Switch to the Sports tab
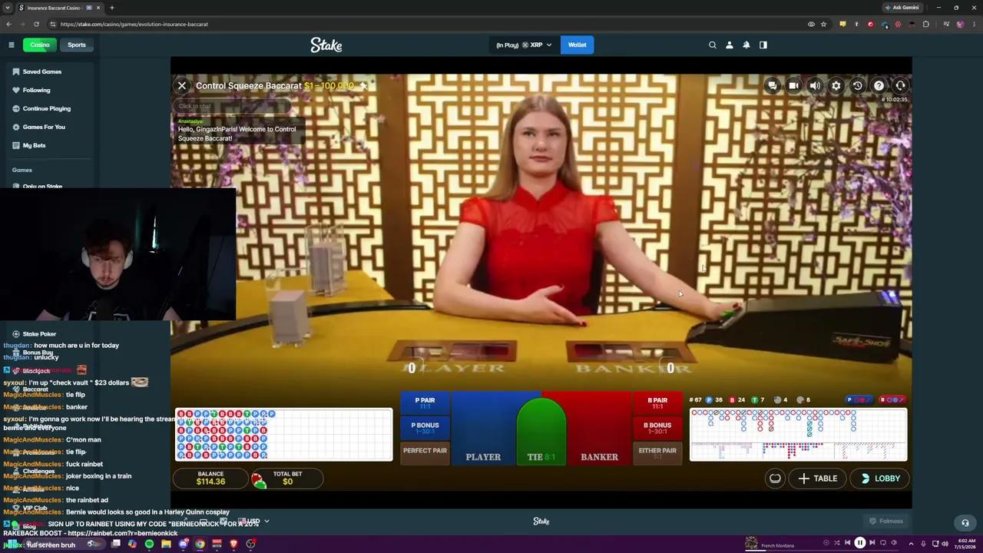983x553 pixels. (x=77, y=45)
